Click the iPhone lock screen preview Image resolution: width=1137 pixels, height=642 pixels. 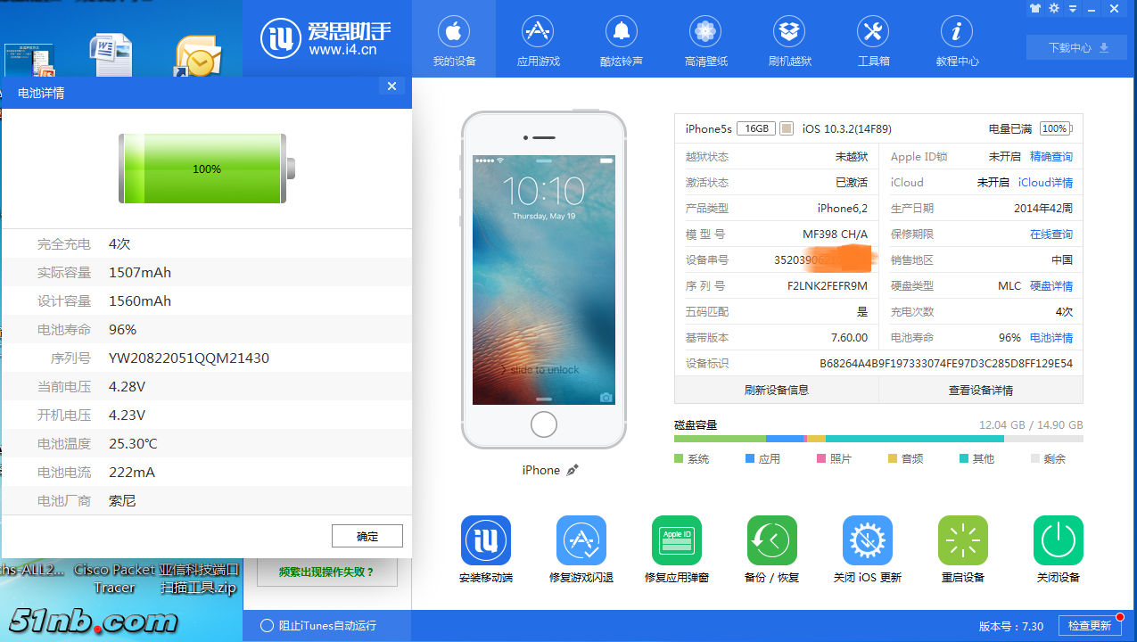point(544,280)
